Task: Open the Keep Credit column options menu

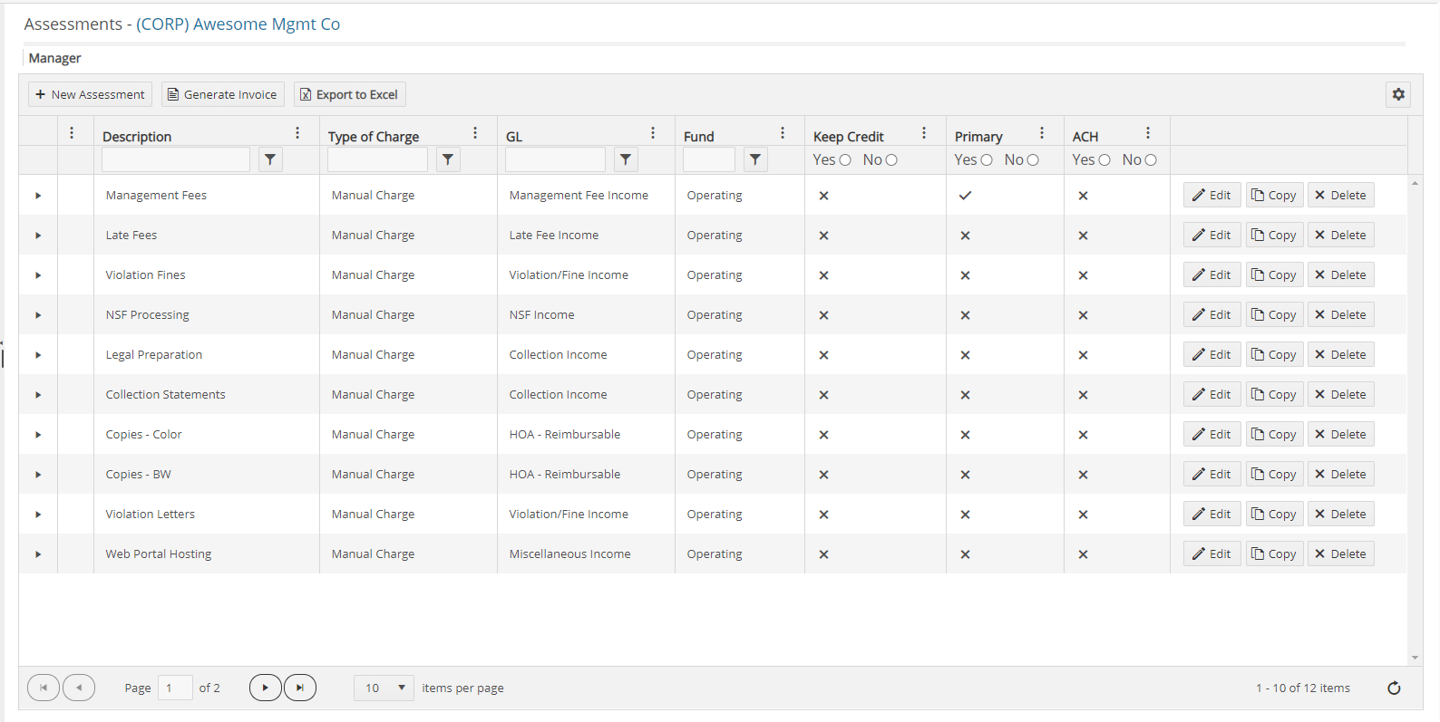Action: tap(924, 133)
